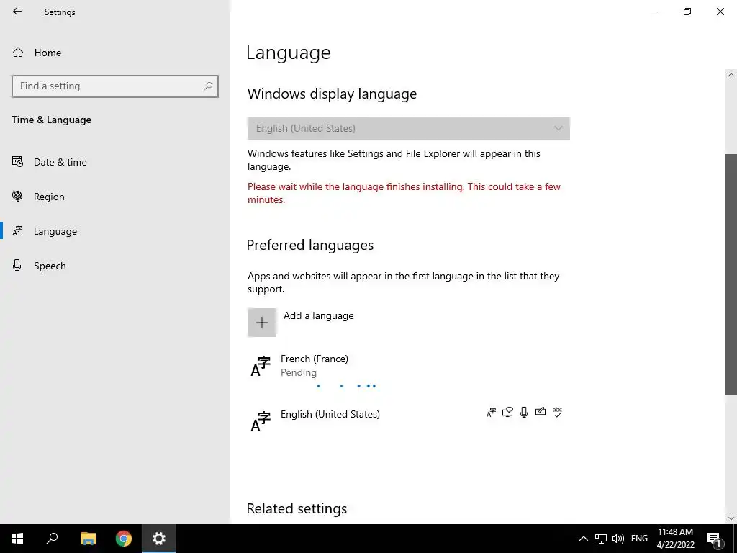The image size is (737, 553).
Task: Open the Windows Start menu
Action: pos(17,539)
